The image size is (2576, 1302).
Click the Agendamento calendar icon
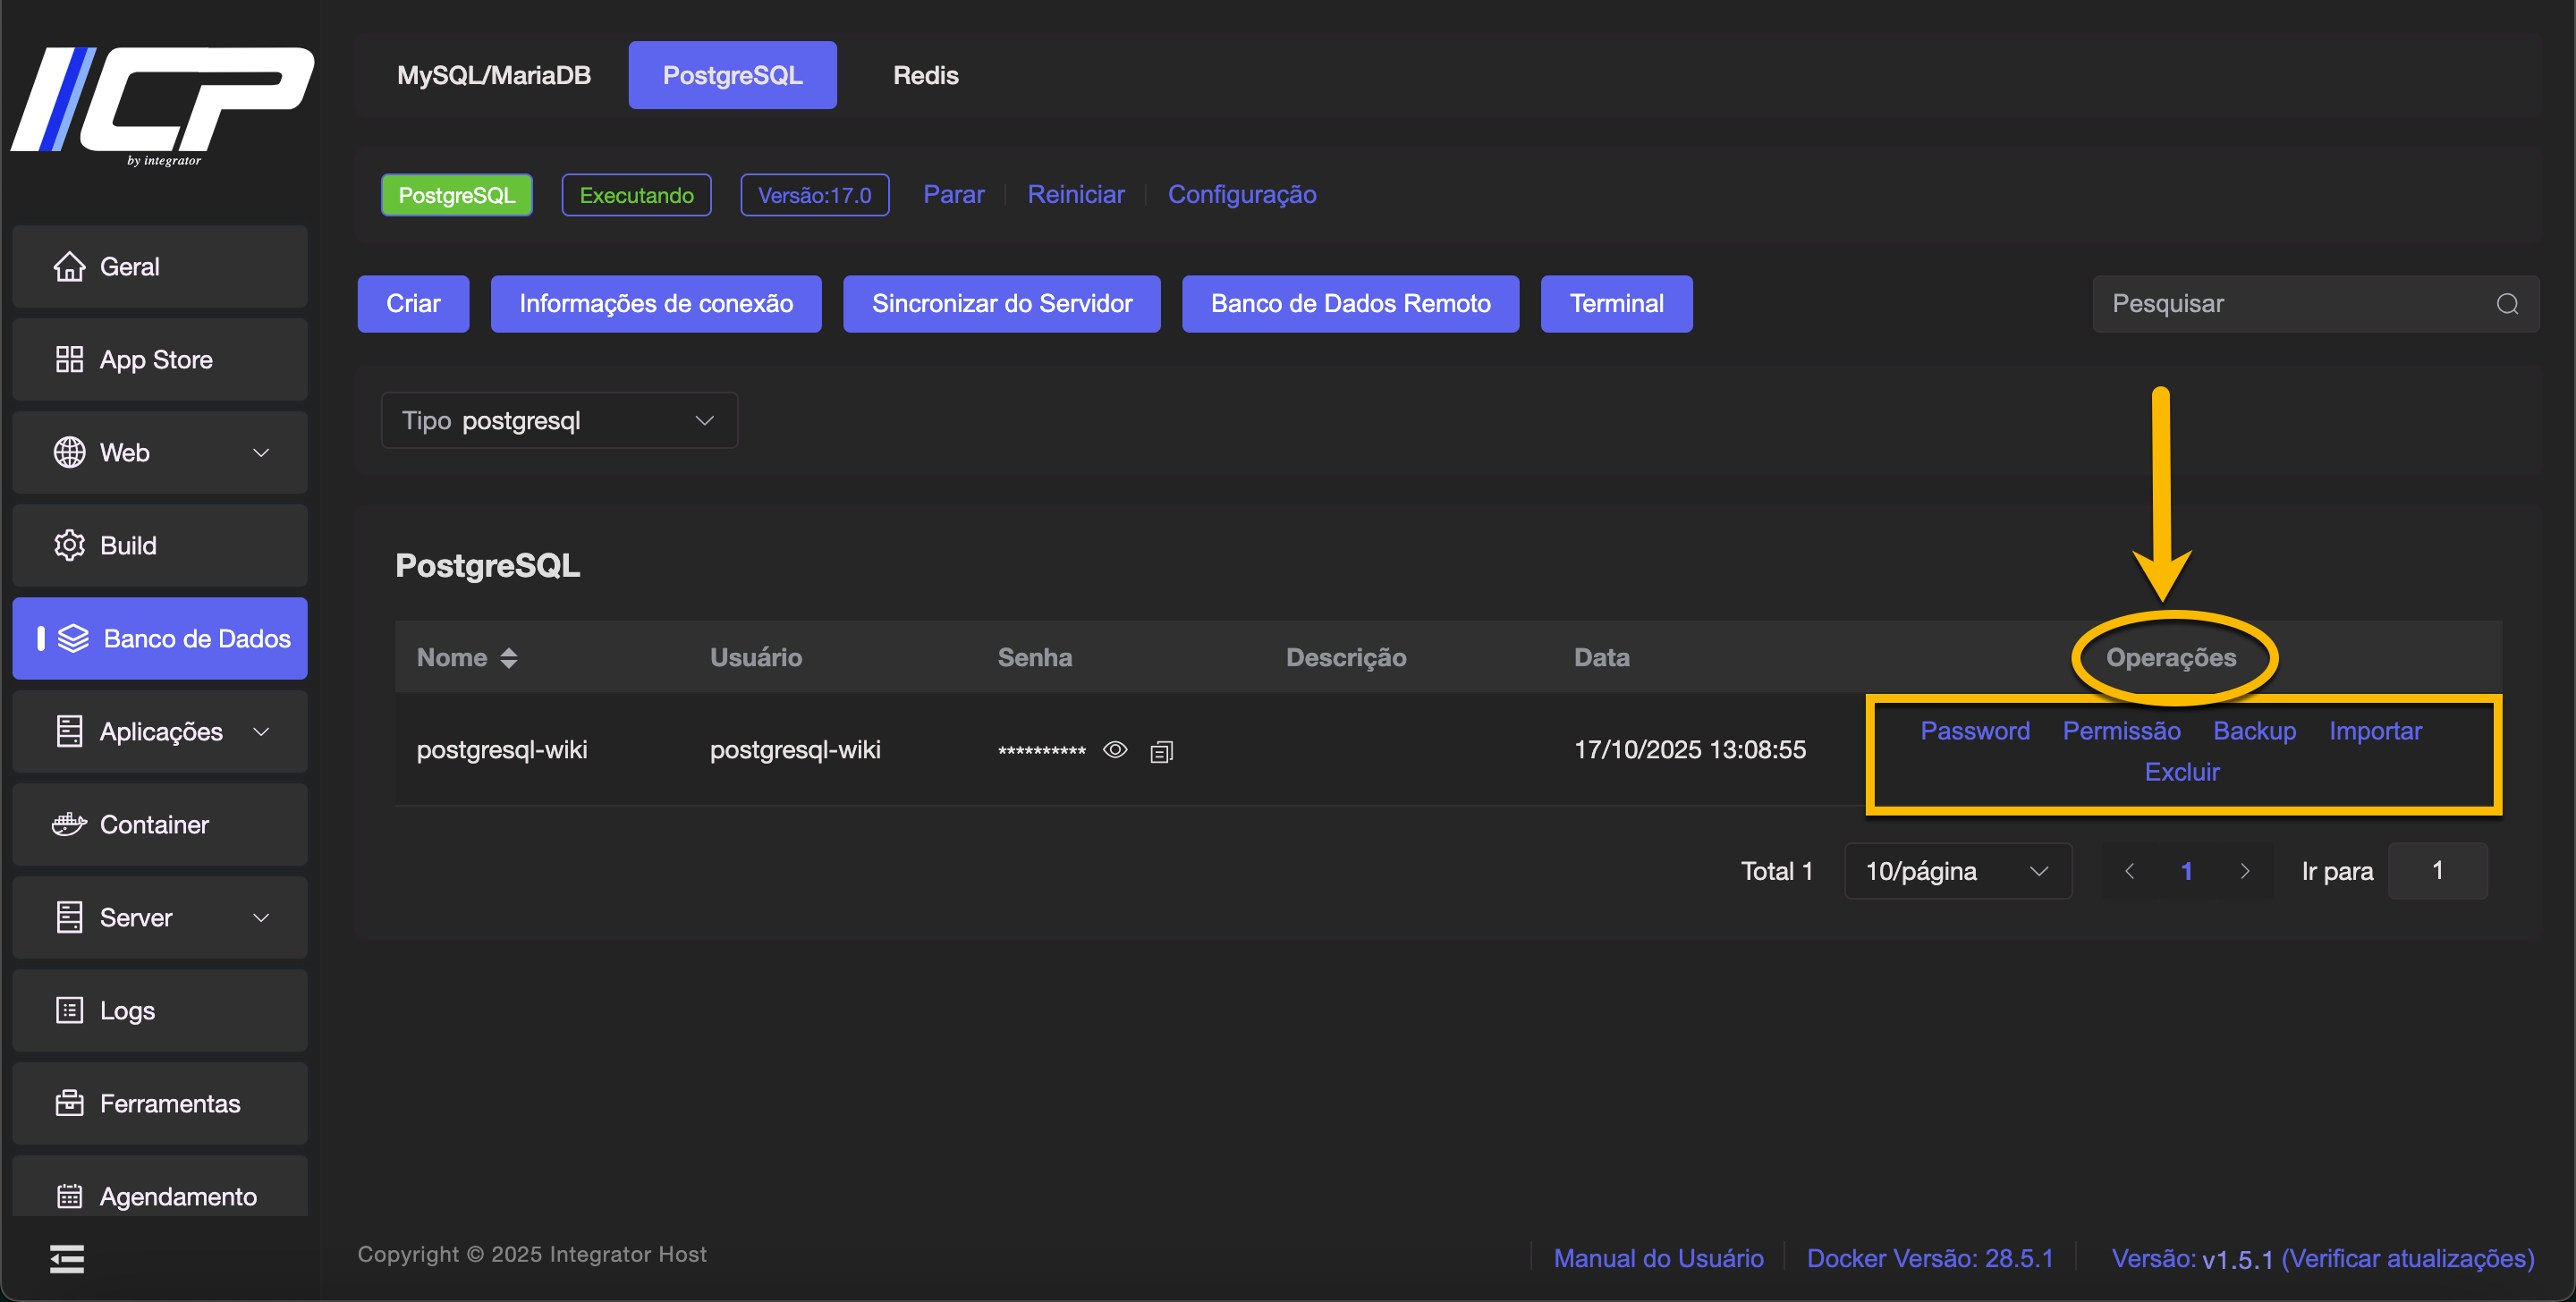click(x=69, y=1196)
